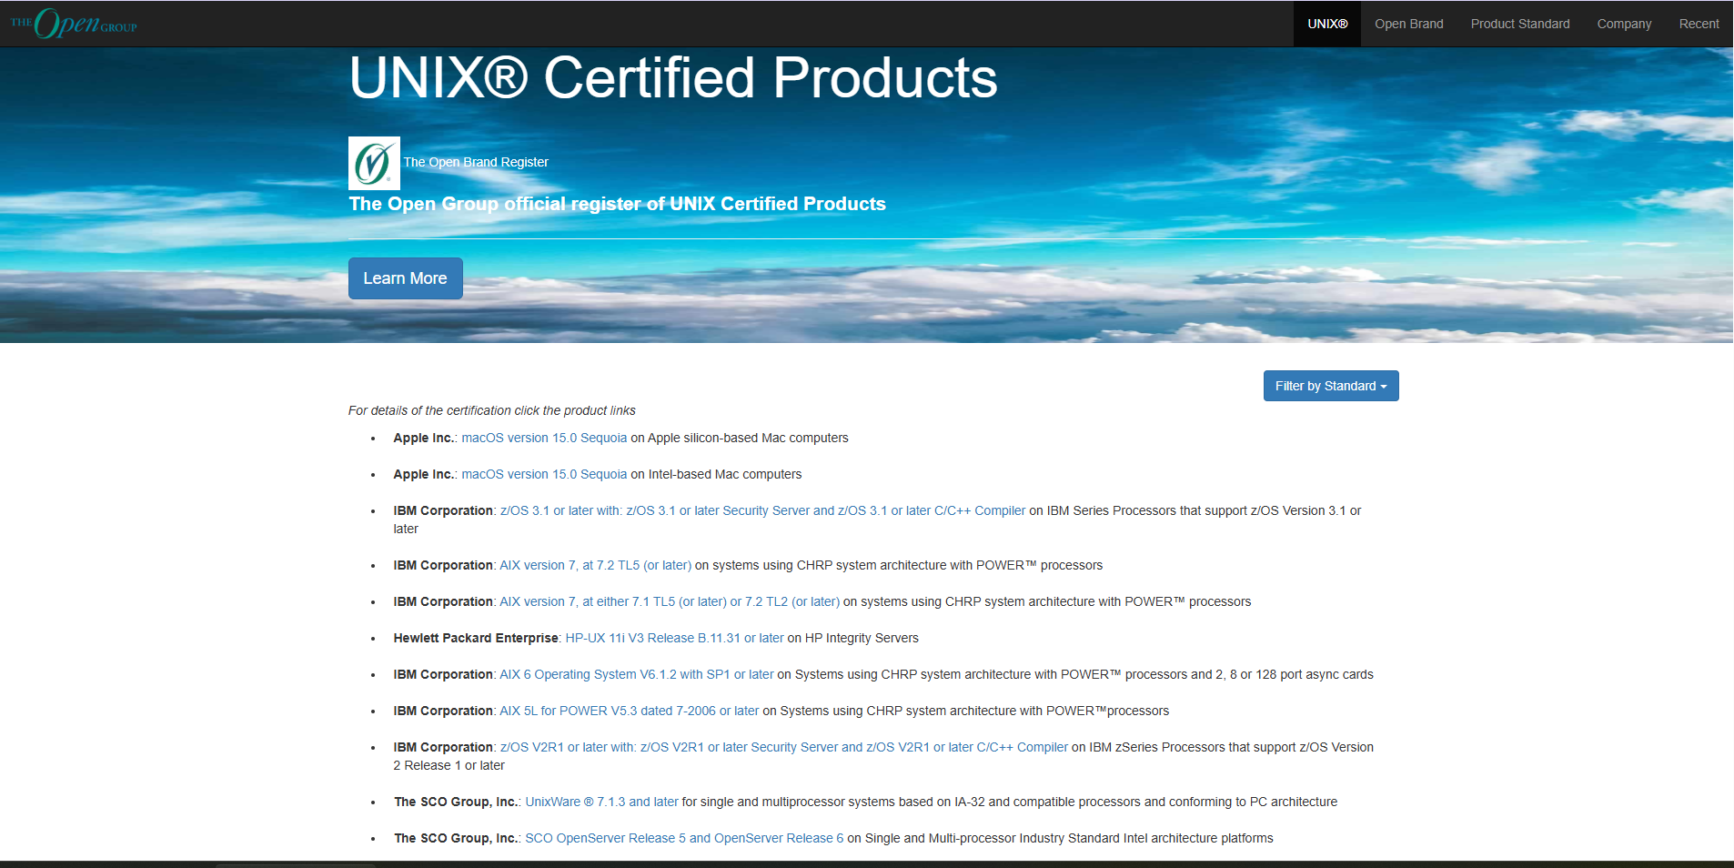Screen dimensions: 1734x868
Task: Click 'For details of the certification' note
Action: pos(491,410)
